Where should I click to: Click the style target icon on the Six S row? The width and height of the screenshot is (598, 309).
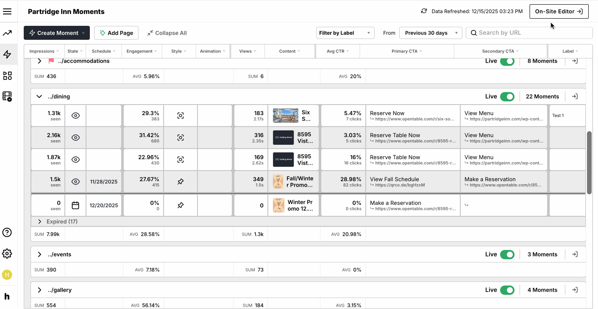click(x=180, y=115)
